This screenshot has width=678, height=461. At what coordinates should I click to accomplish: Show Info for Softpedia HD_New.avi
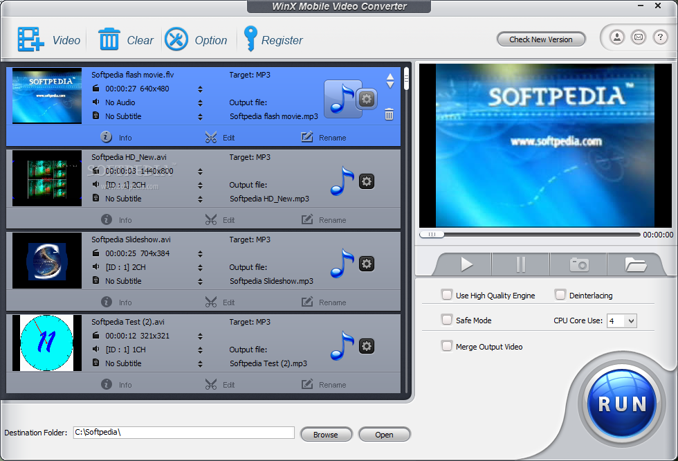[x=116, y=219]
